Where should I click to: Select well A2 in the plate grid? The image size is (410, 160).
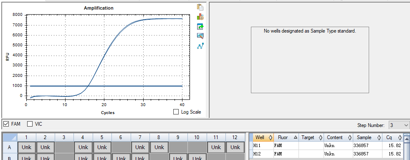point(45,147)
